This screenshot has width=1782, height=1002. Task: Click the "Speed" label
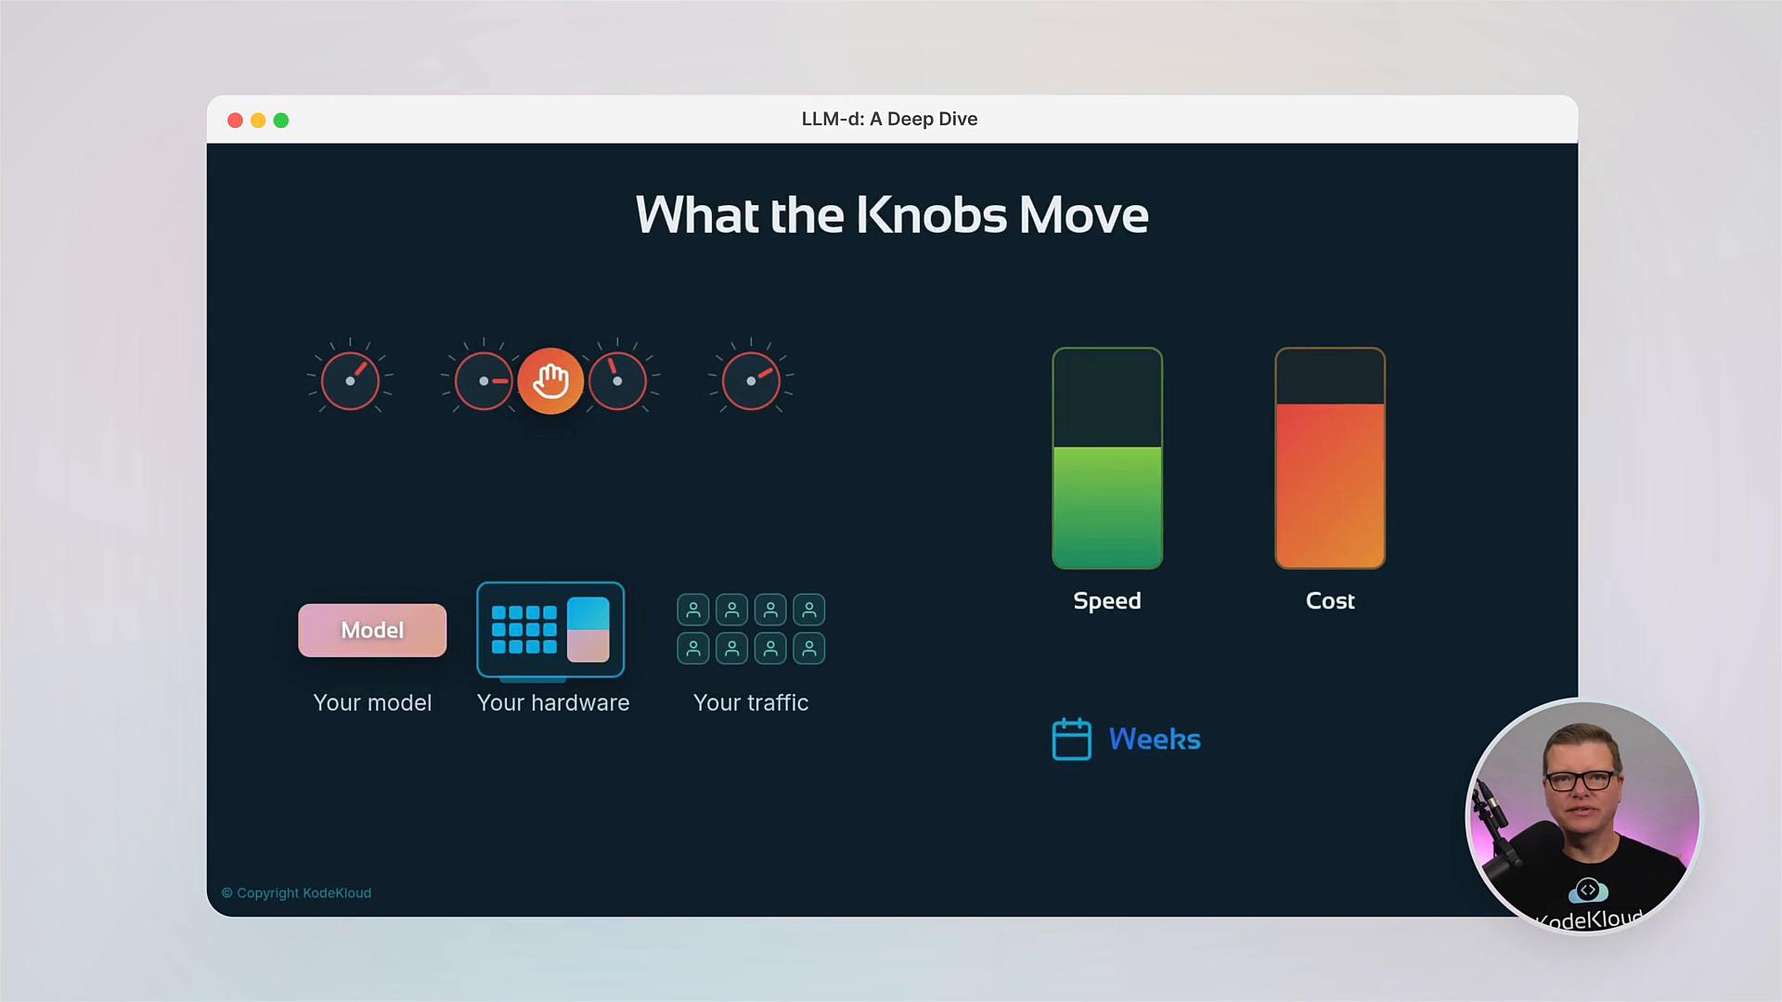pyautogui.click(x=1107, y=600)
